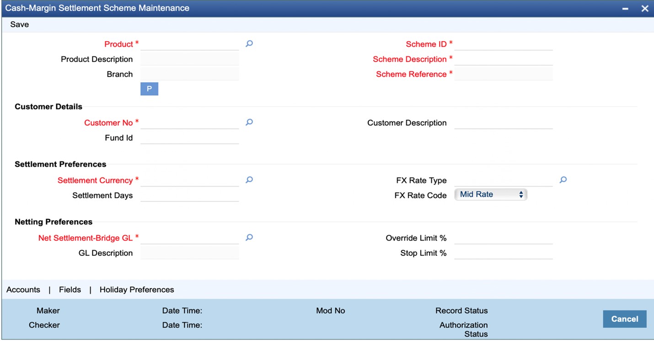Click the Netting Preferences section heading

point(54,222)
